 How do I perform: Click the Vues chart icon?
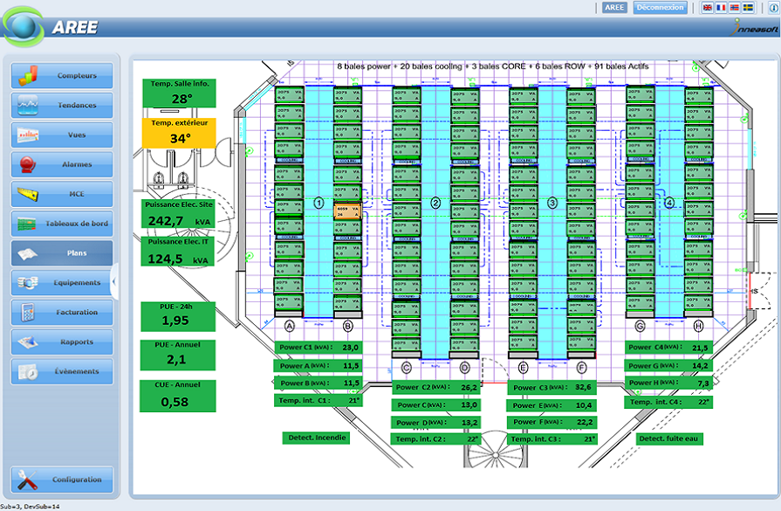click(28, 135)
